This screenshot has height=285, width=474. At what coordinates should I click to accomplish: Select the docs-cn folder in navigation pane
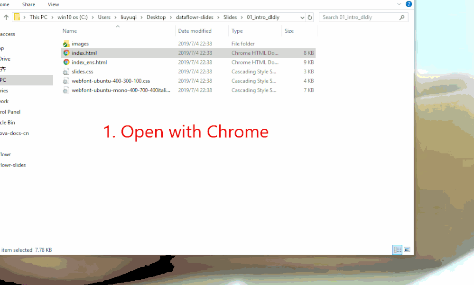(x=15, y=133)
